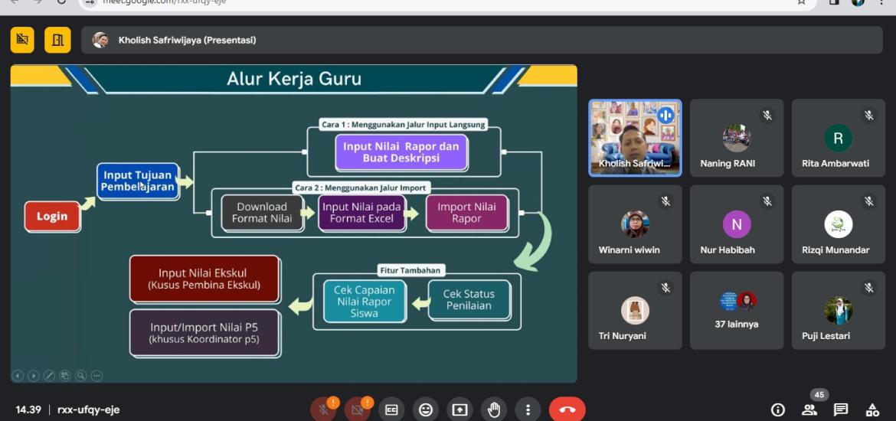Toggle the microphone mute button

tap(322, 410)
